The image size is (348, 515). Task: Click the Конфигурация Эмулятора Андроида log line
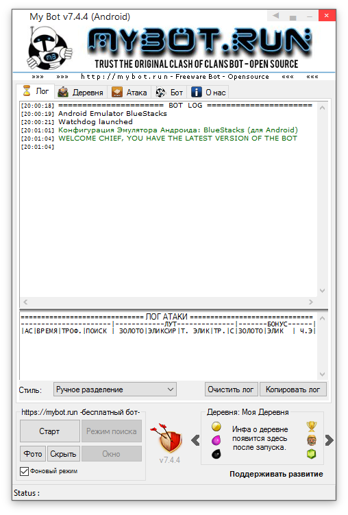[x=178, y=130]
